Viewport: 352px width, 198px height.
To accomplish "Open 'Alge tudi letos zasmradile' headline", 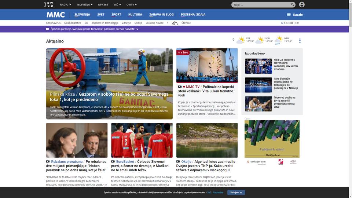I will (206, 166).
